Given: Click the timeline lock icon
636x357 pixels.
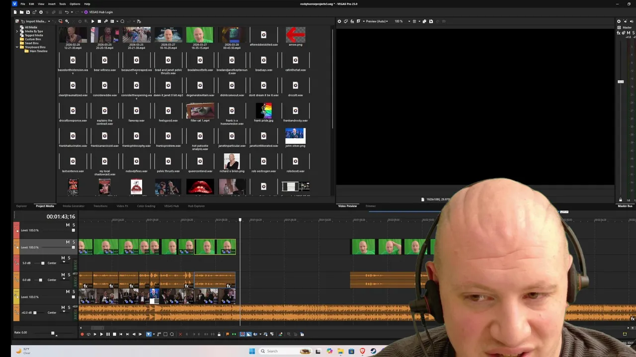Looking at the screenshot, I should pos(219,334).
